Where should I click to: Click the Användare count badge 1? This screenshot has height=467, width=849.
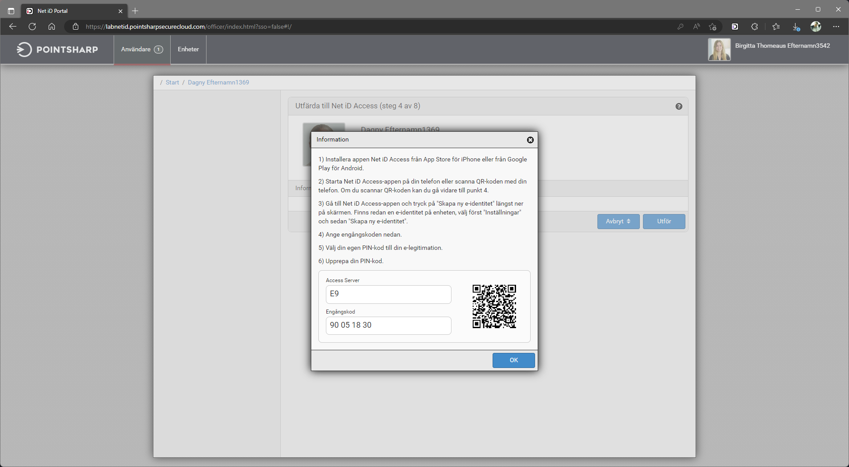(x=158, y=50)
